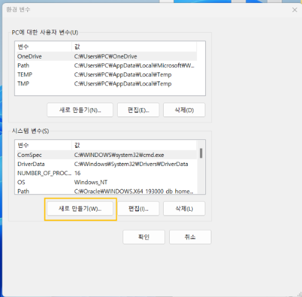This screenshot has height=297, width=302.
Task: Sort user variables by 값 column header
Action: pos(134,46)
